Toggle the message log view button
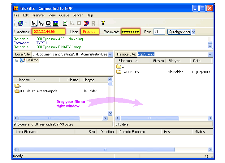Viewport: 225px width, 163px height. 55,23
